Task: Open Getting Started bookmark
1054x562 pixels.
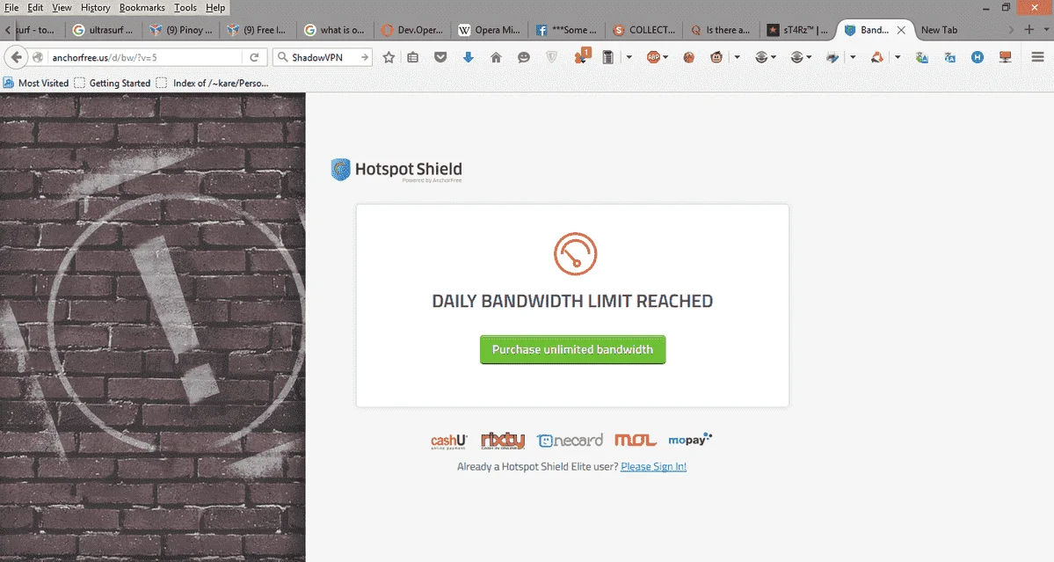Action: point(113,83)
